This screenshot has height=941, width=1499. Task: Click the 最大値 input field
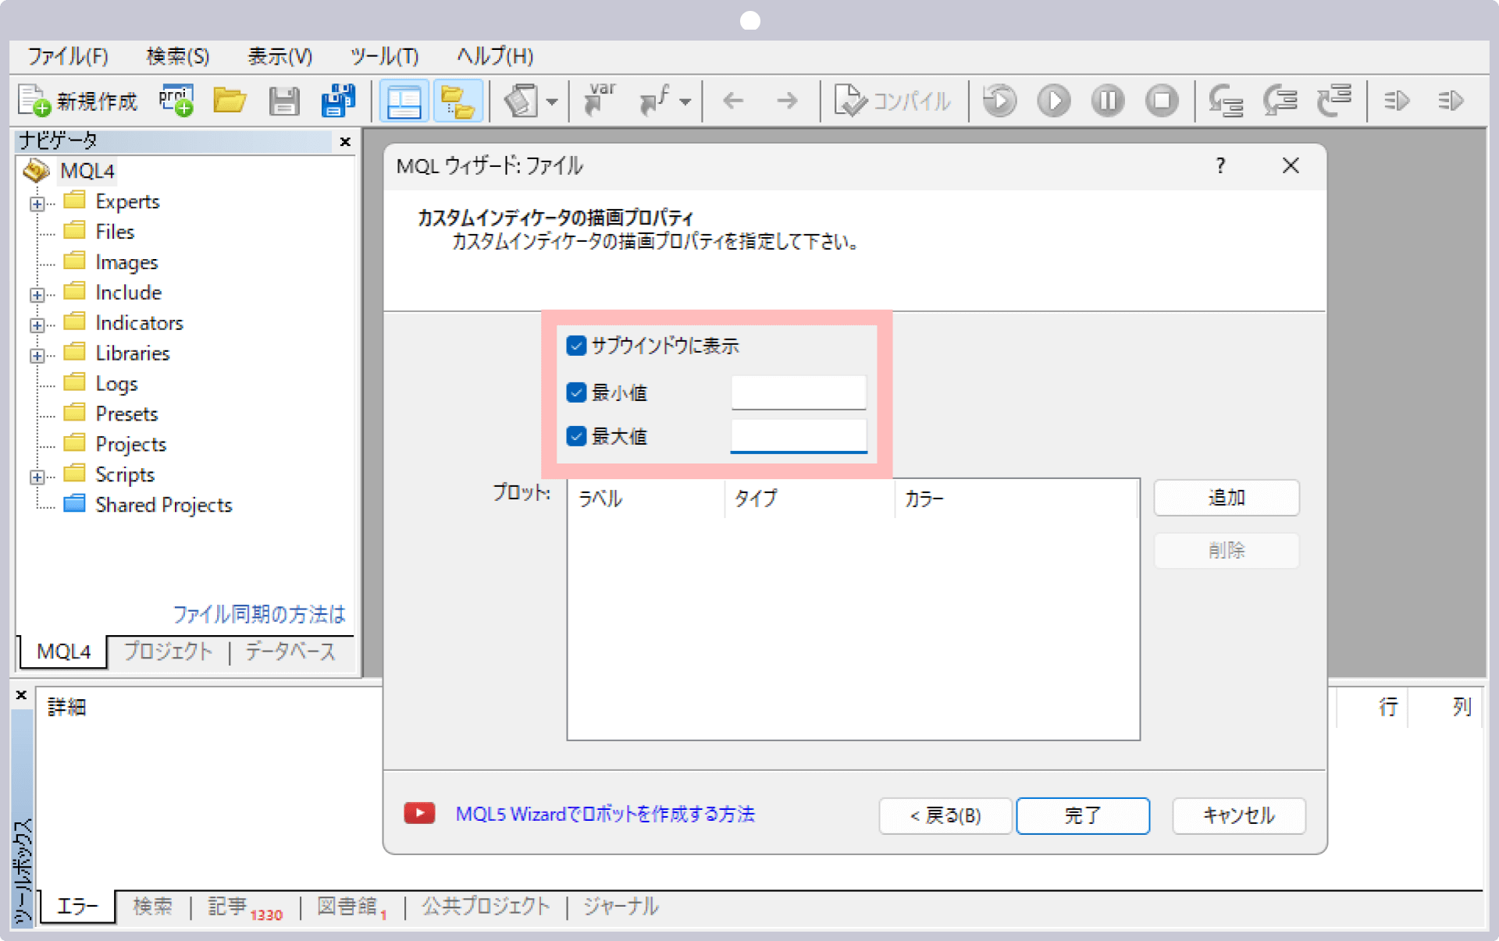pyautogui.click(x=799, y=437)
